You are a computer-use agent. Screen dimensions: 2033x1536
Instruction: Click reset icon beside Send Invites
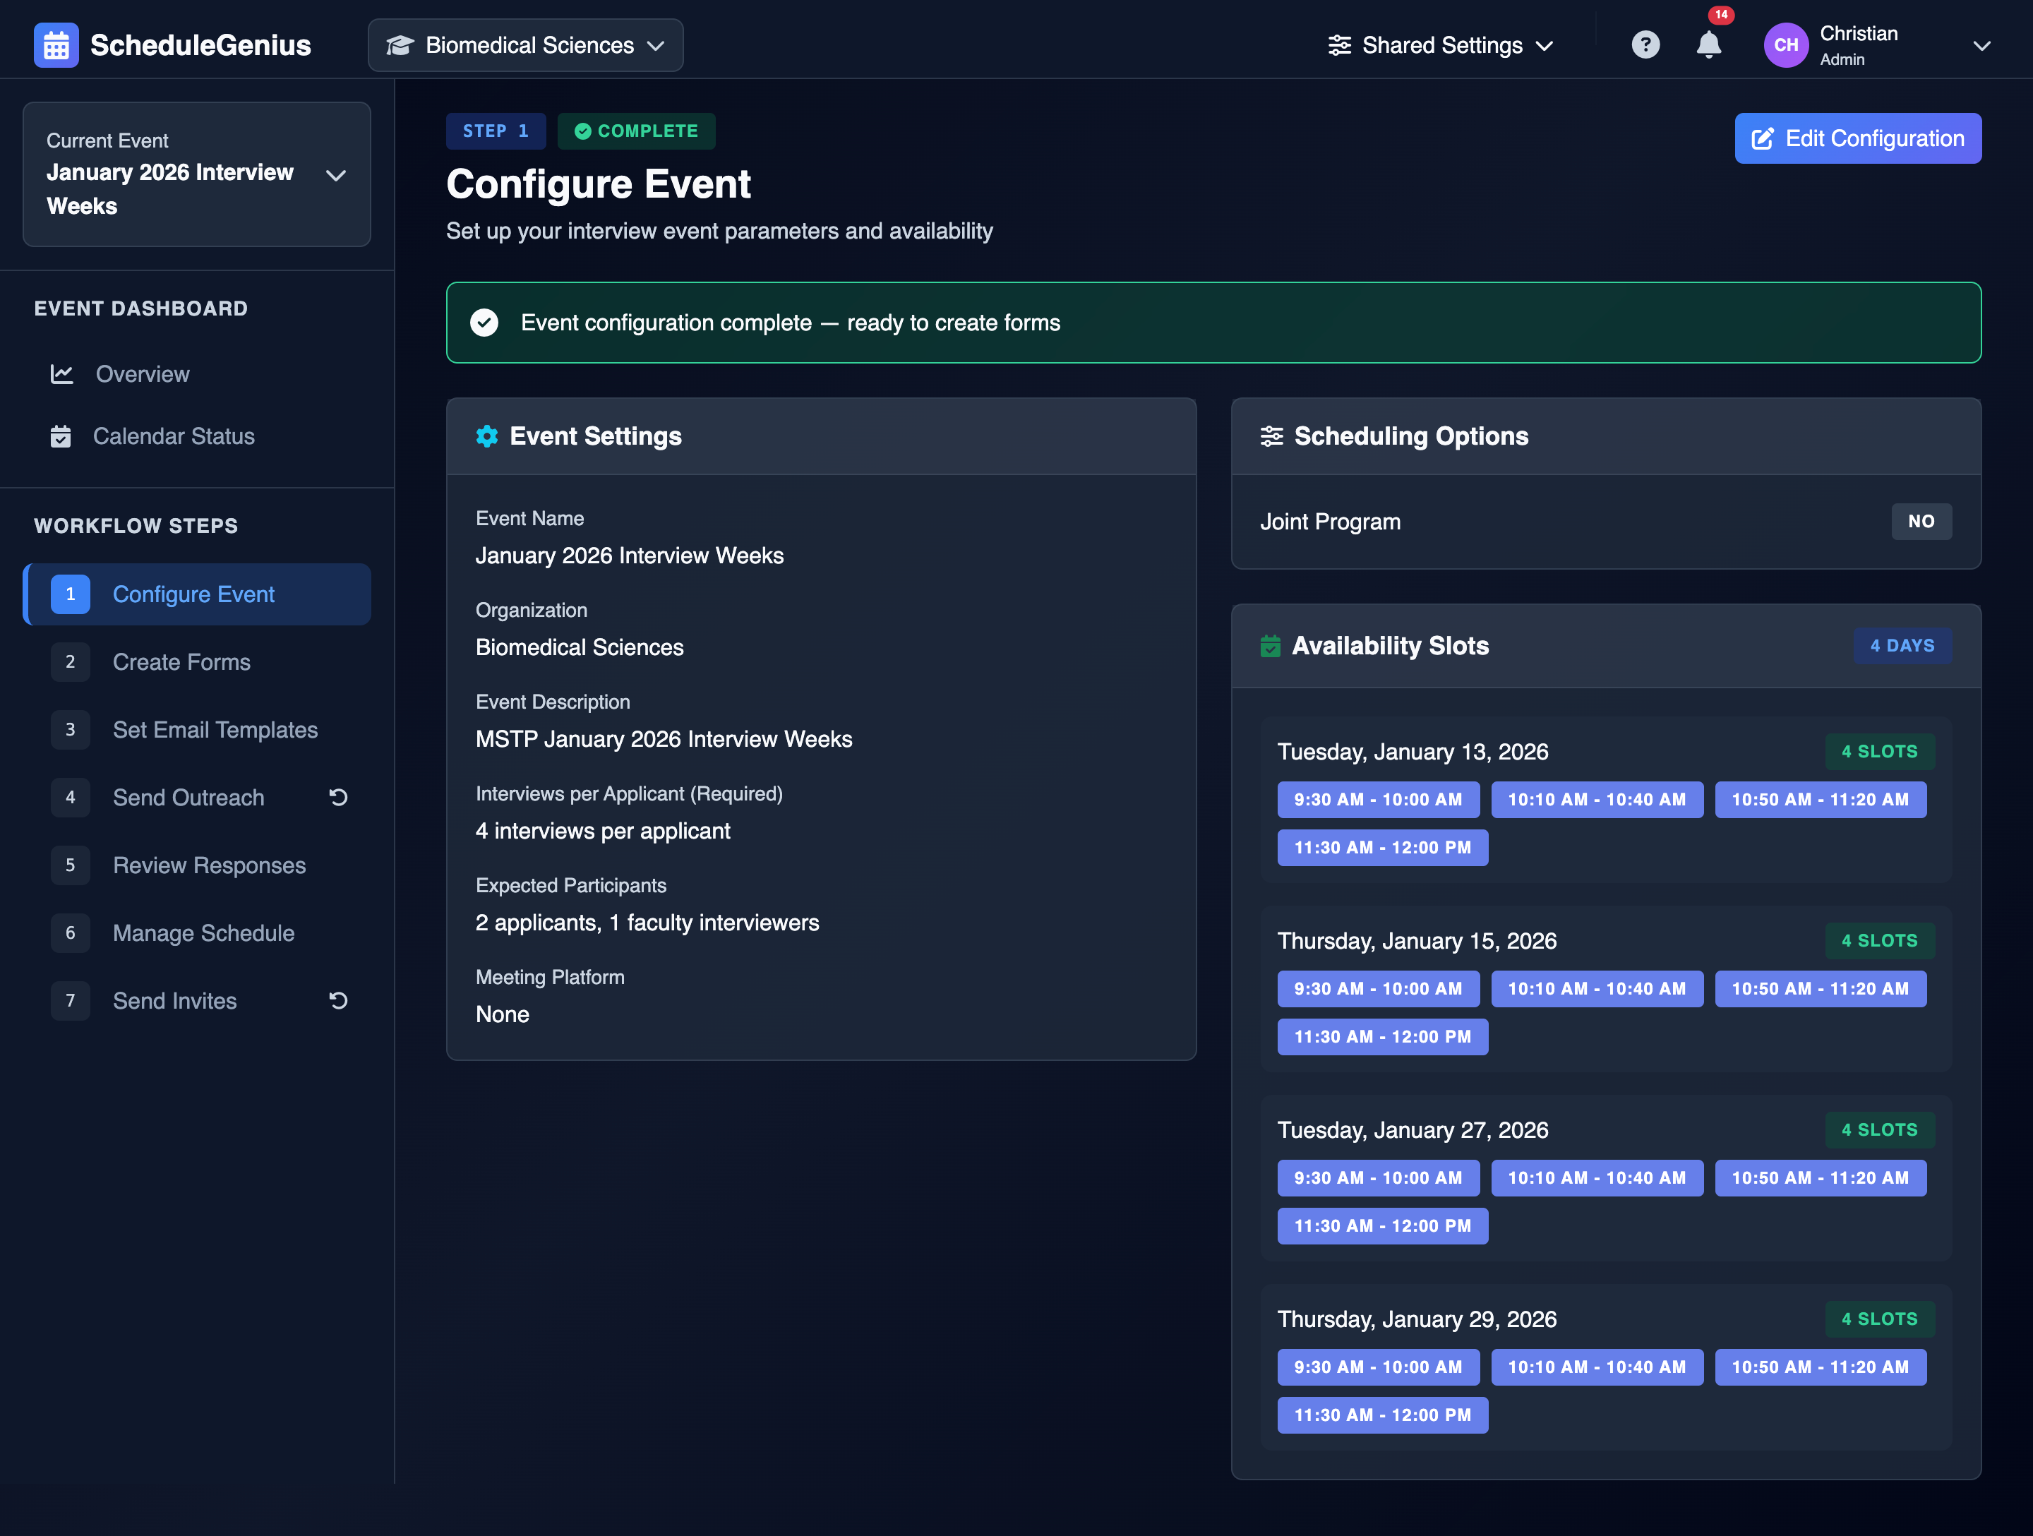point(338,1000)
